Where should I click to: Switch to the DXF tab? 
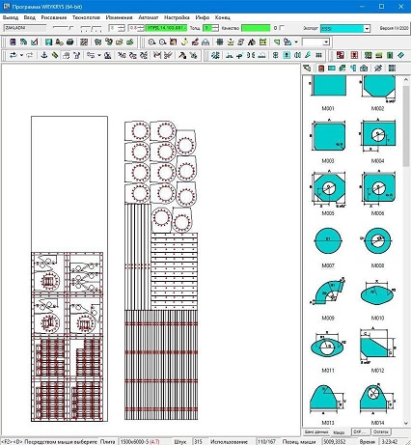coord(361,431)
